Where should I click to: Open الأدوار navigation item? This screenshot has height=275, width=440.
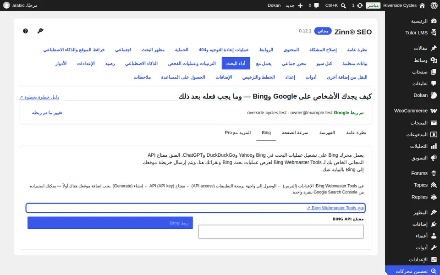pos(60,63)
